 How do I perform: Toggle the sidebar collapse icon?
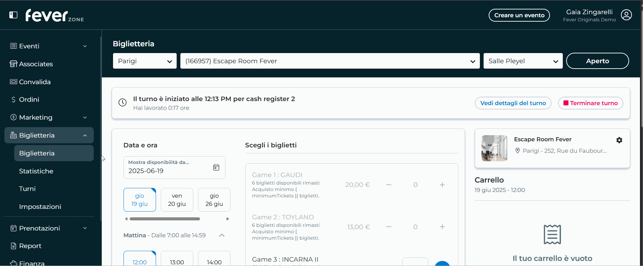tap(13, 15)
